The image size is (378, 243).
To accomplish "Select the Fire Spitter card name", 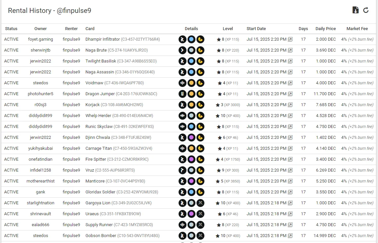I will click(x=96, y=159).
